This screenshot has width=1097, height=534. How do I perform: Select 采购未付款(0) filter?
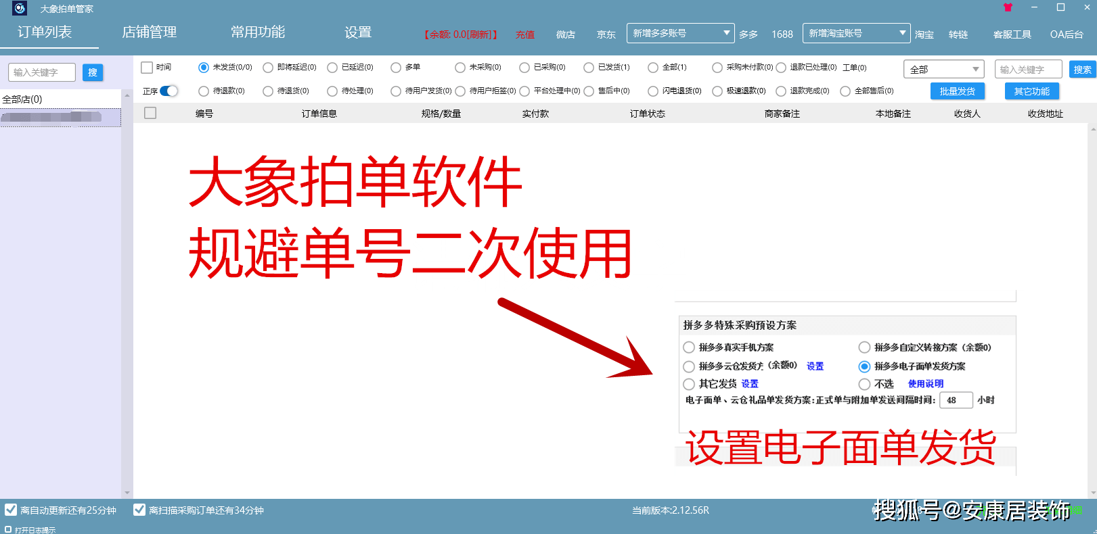point(717,68)
